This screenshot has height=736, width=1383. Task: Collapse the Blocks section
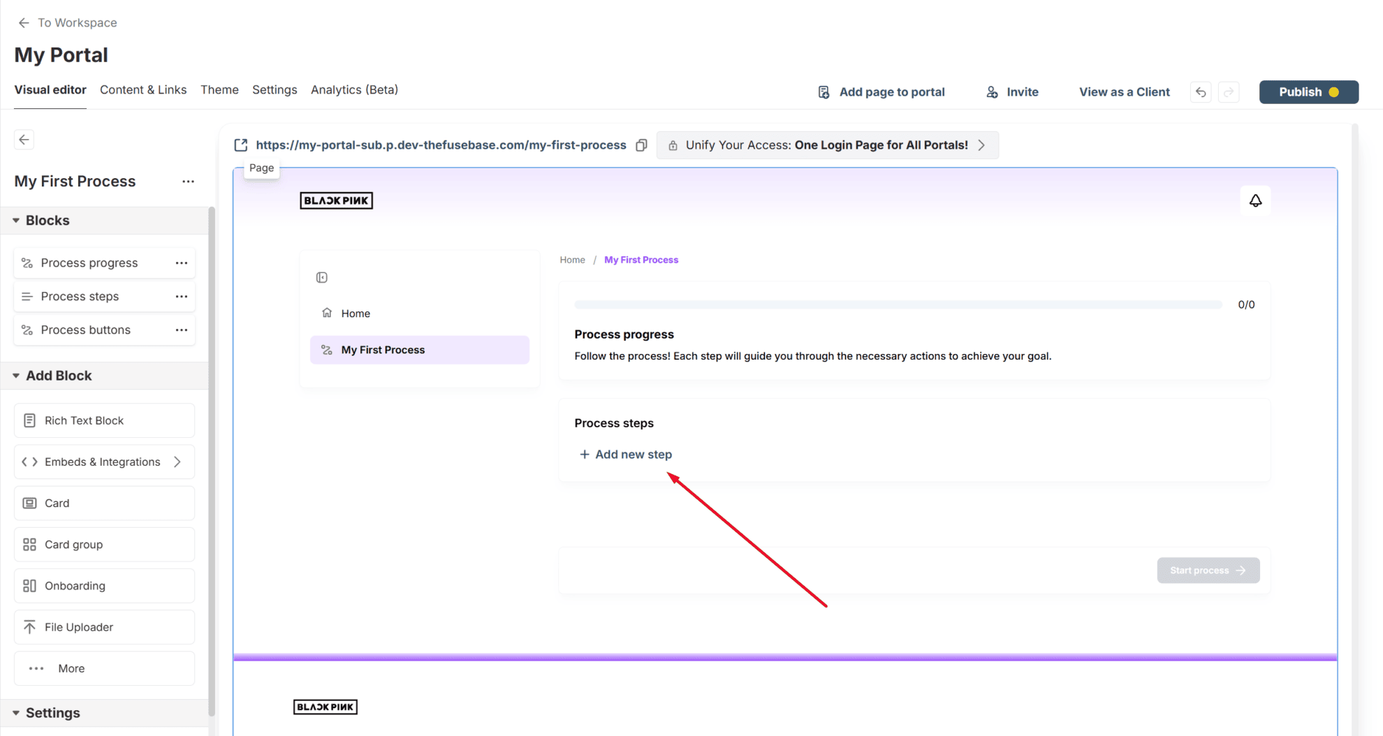point(15,220)
